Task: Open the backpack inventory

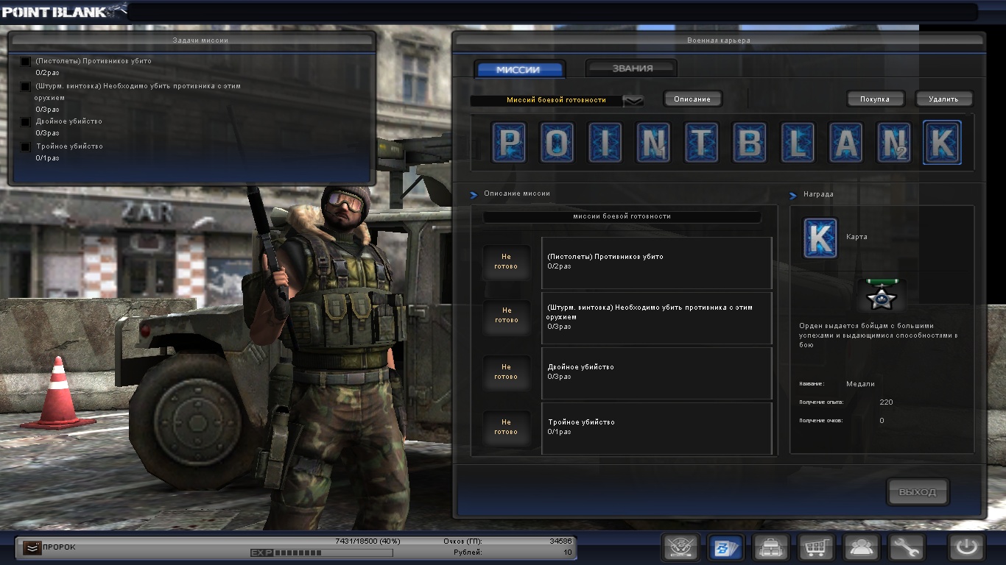Action: tap(771, 547)
